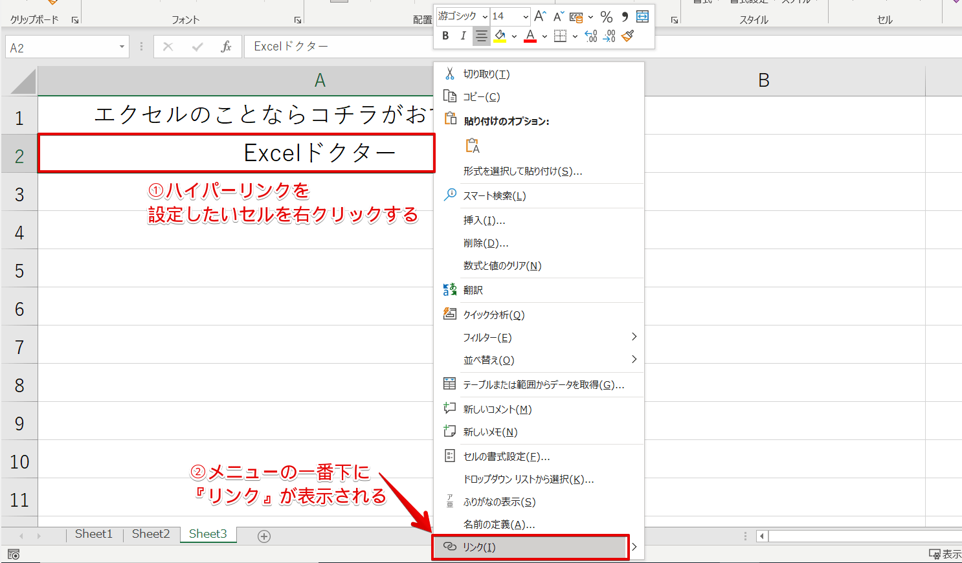
Task: Decrease decimal places icon
Action: 609,36
